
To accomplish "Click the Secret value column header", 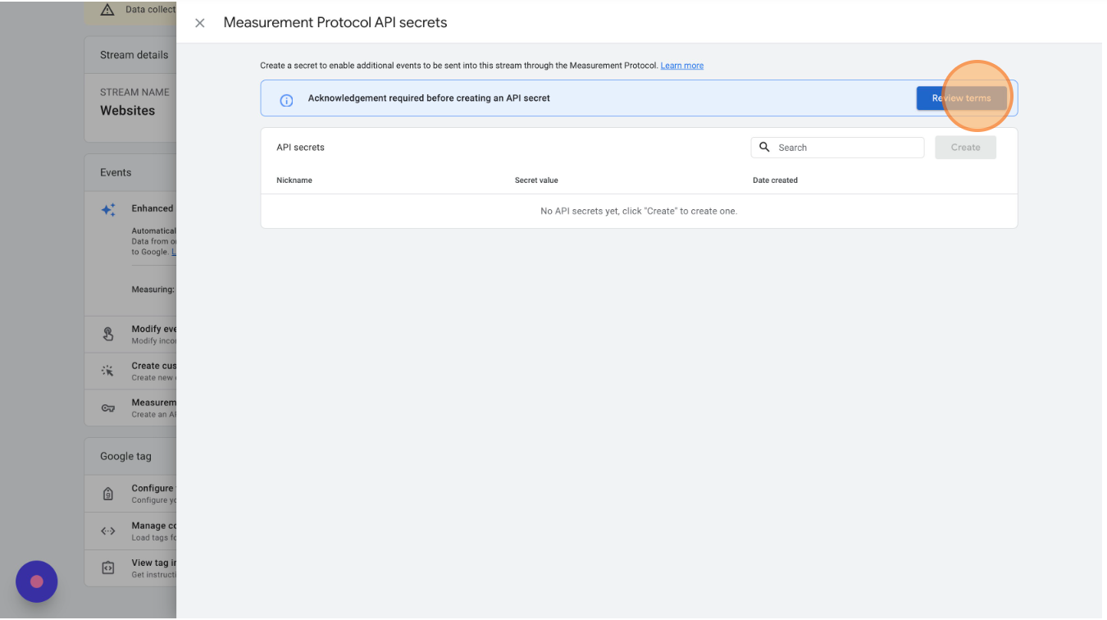I will click(x=536, y=180).
